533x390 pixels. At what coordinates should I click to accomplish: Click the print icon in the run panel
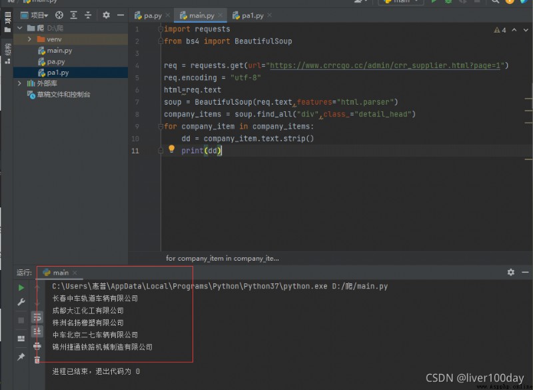click(37, 346)
